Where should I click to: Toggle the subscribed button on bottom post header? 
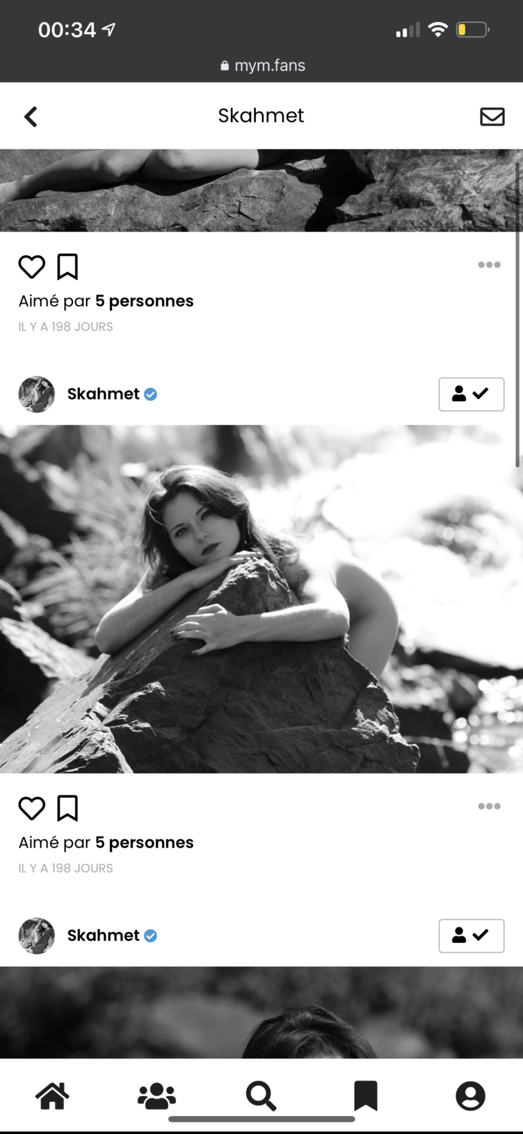pyautogui.click(x=471, y=935)
